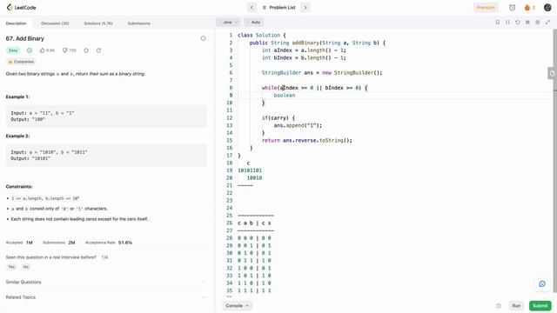
Task: Click the LeetCode logo
Action: point(21,8)
